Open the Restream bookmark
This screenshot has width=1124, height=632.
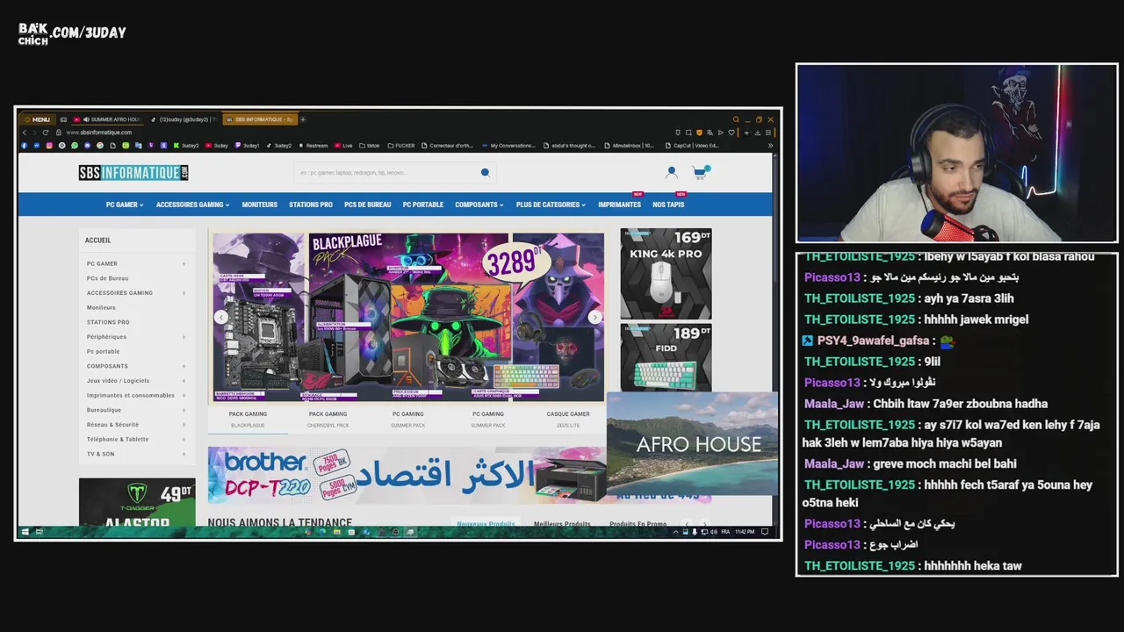313,146
